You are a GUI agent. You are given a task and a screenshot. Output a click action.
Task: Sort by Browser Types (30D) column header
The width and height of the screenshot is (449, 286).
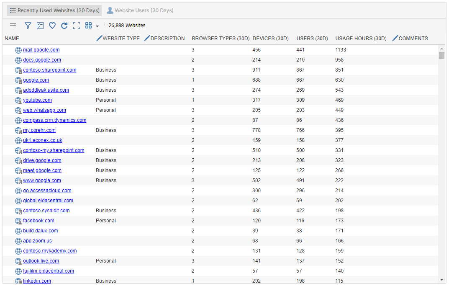point(221,39)
